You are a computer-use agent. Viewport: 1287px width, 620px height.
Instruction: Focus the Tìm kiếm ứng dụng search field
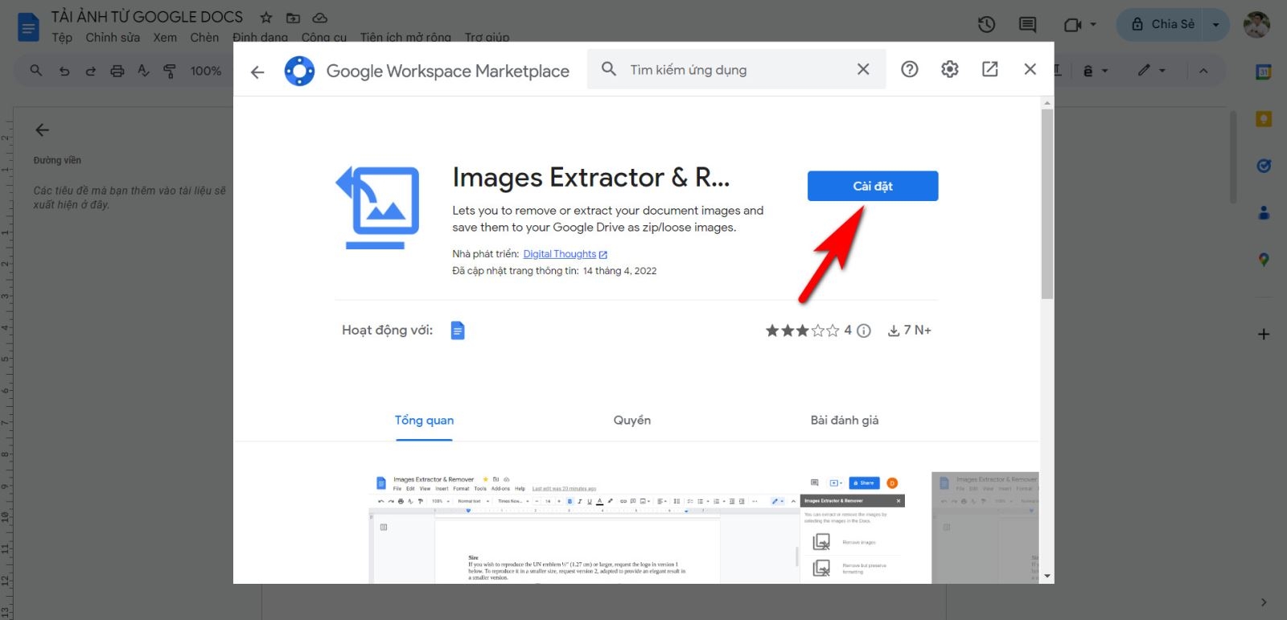tap(736, 70)
